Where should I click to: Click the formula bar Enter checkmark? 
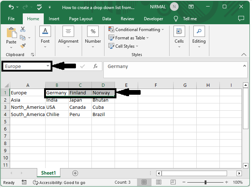tap(82, 66)
